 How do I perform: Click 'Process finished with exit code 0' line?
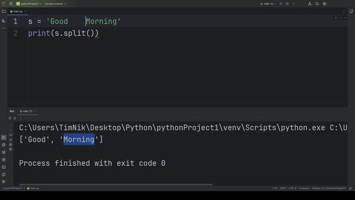[92, 163]
